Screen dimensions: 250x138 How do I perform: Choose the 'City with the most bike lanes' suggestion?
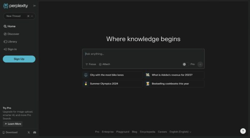pos(112,75)
